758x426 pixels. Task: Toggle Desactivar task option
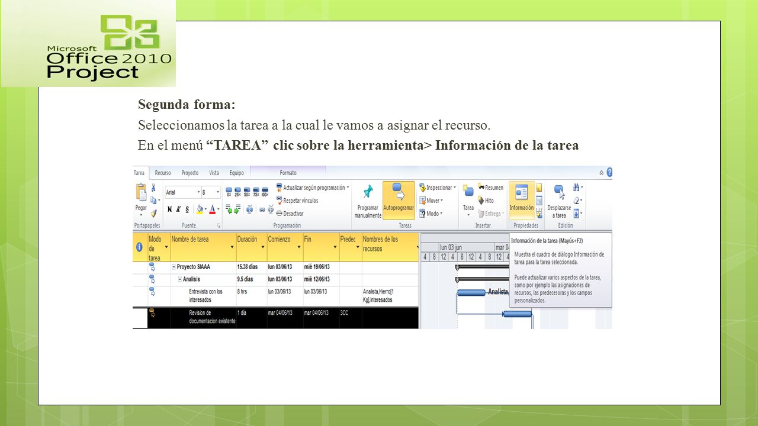coord(290,214)
